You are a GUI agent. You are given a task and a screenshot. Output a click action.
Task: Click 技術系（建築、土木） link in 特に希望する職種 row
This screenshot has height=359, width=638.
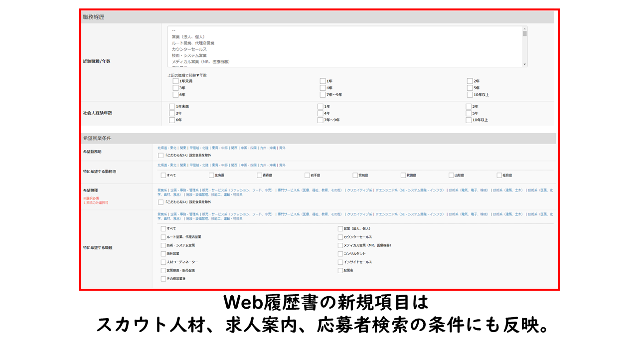point(508,214)
